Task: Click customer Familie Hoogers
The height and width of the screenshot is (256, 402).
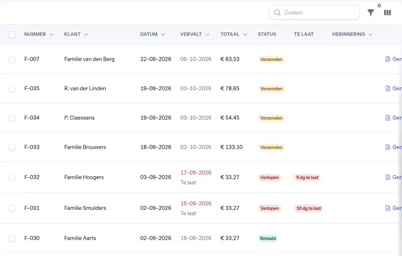Action: point(84,177)
